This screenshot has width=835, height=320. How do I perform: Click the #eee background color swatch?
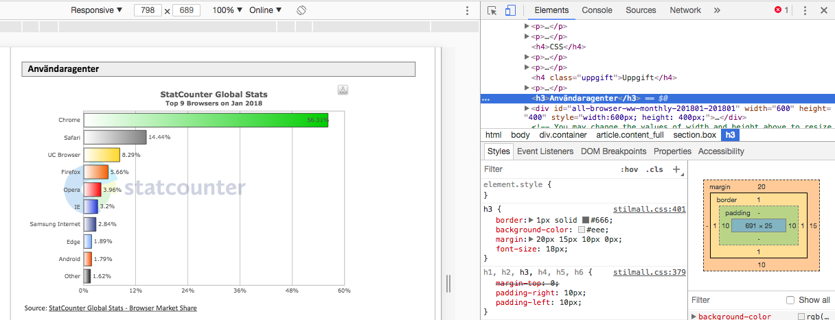[582, 230]
